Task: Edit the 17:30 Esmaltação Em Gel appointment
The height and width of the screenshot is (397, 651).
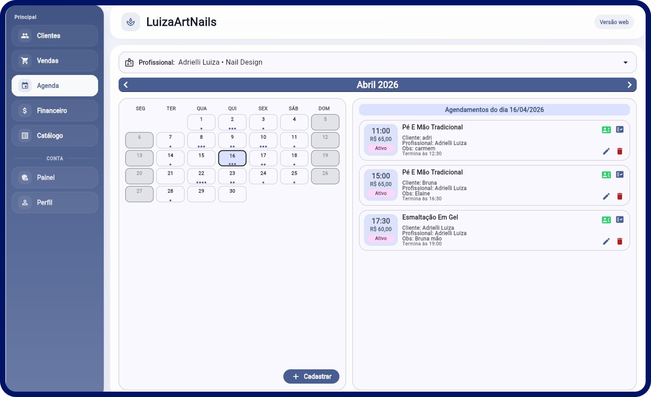Action: [x=606, y=241]
